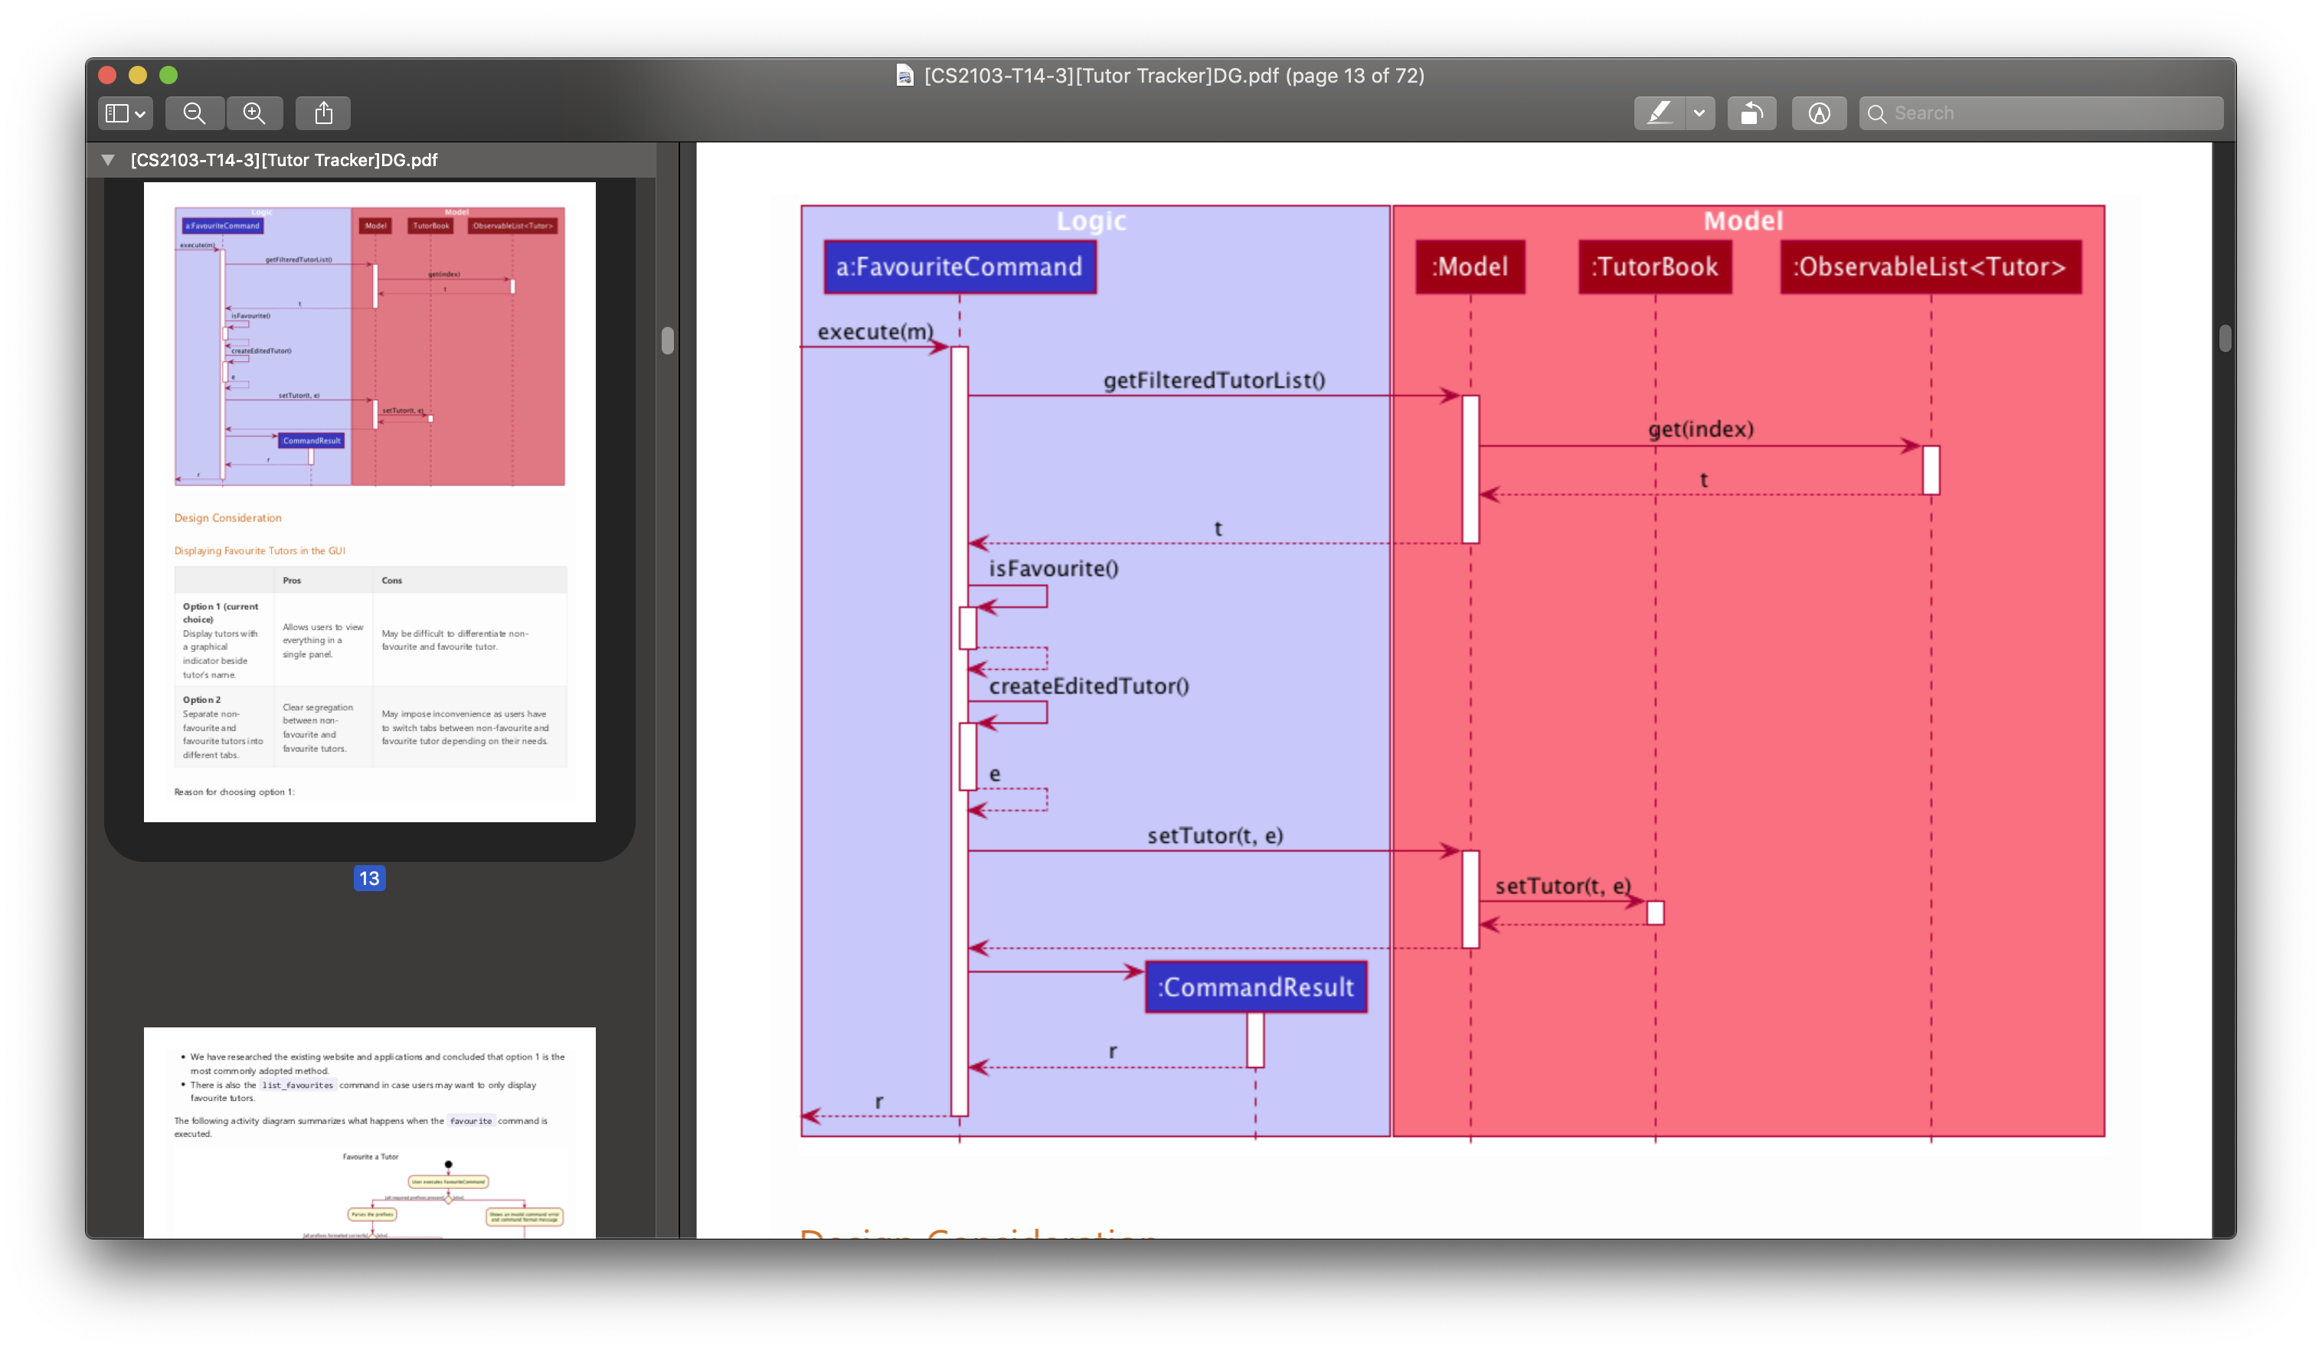Open the sidebar view options chevron
Viewport: 2322px width, 1352px height.
pos(140,114)
